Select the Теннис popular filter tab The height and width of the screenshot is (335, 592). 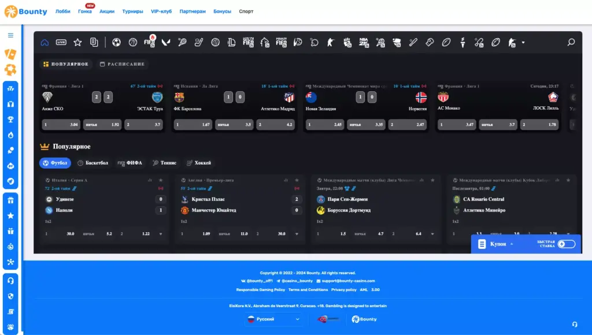pyautogui.click(x=164, y=163)
